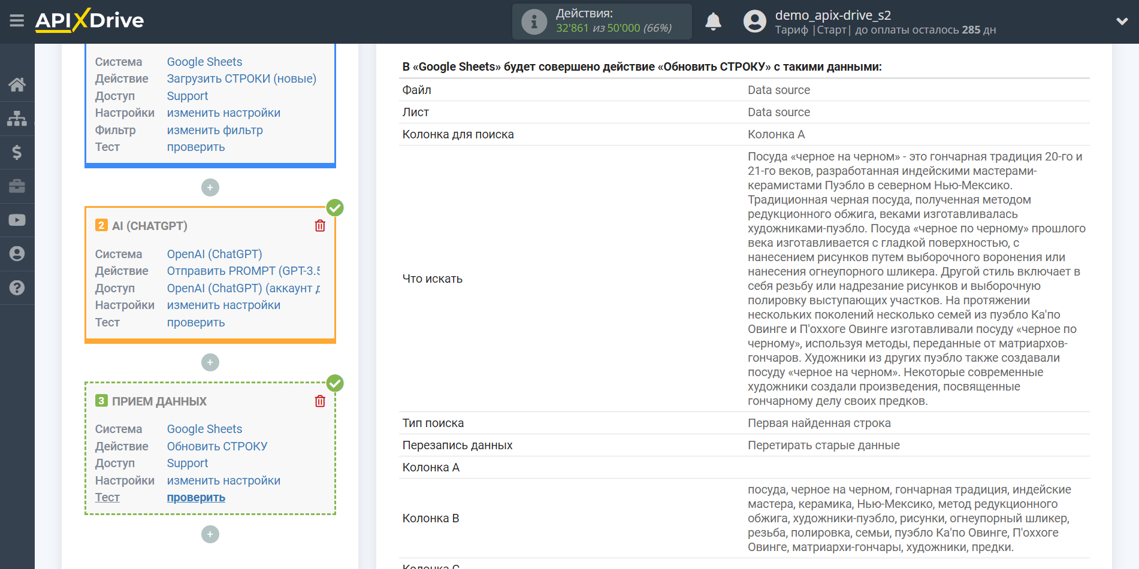Delete the AI (ChatGPT) block

pos(320,226)
